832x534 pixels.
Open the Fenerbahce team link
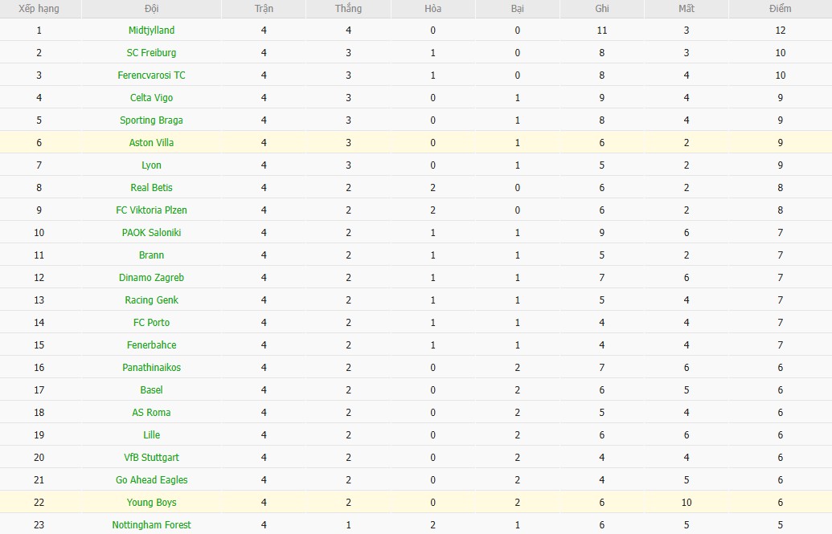pyautogui.click(x=151, y=345)
